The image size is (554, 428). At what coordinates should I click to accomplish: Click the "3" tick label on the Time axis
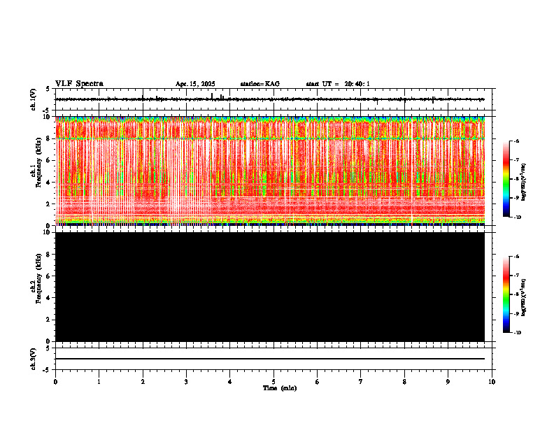click(x=186, y=382)
